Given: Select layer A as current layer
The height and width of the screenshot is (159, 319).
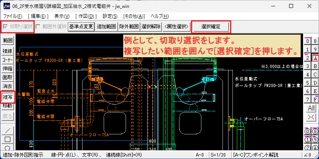Looking at the screenshot, I should [315, 58].
